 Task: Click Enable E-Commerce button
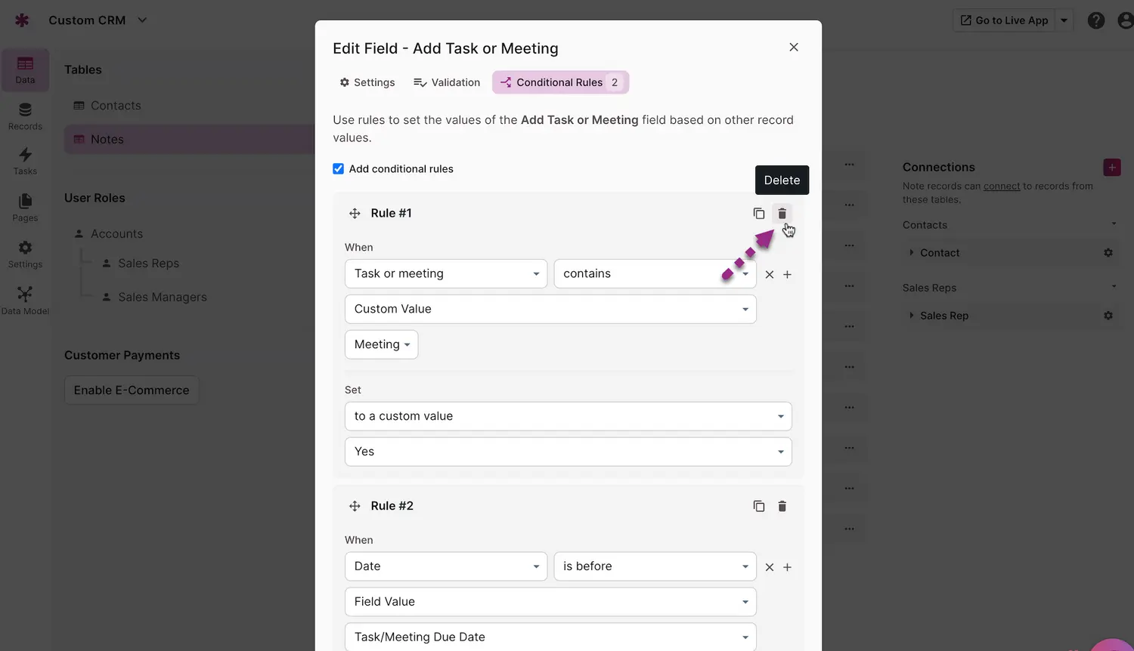132,390
